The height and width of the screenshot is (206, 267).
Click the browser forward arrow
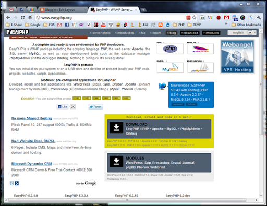(x=15, y=18)
